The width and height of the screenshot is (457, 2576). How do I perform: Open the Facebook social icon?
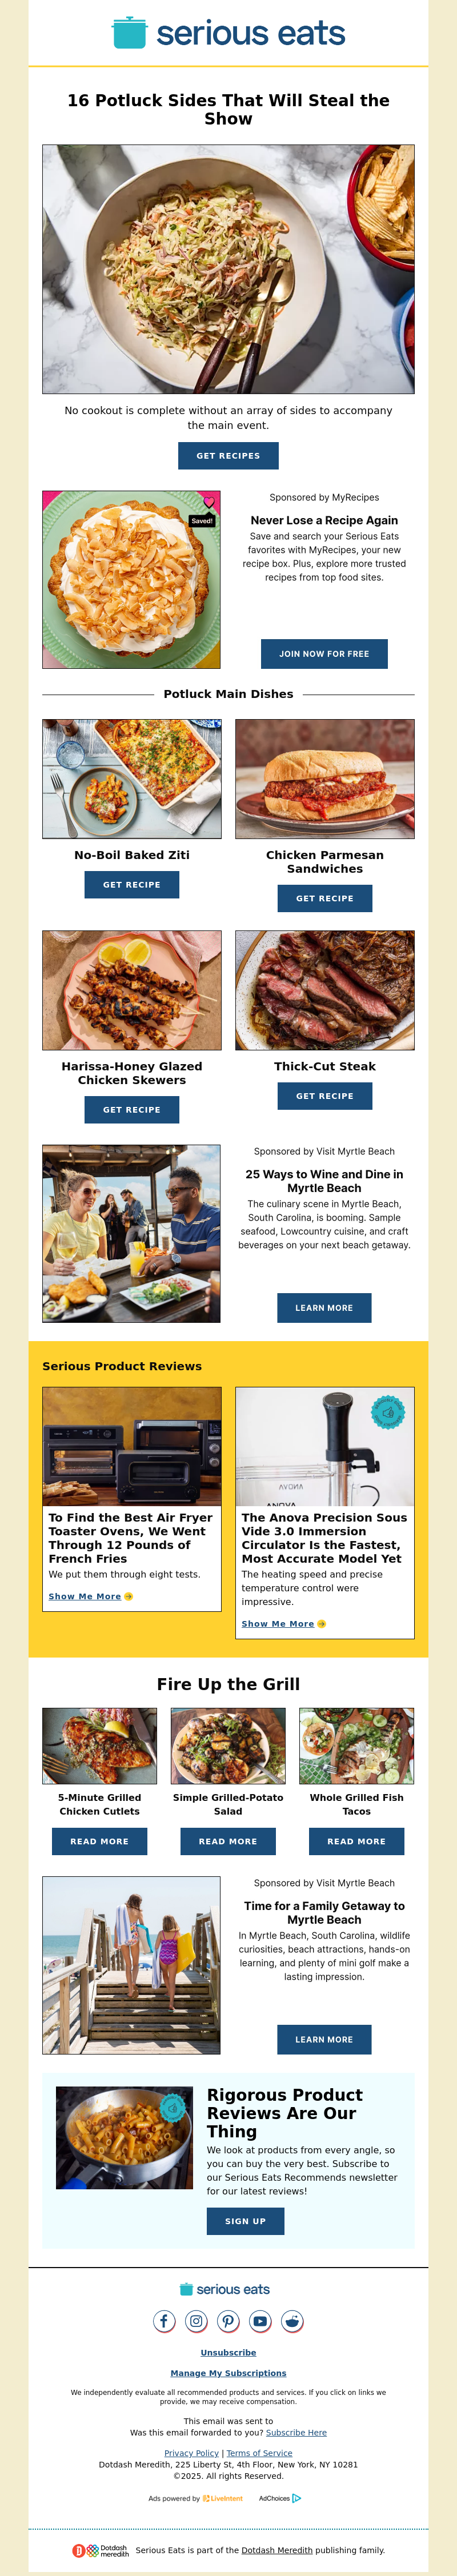164,2321
